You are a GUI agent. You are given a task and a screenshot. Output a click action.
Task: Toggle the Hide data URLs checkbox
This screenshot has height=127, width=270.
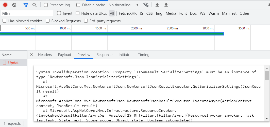point(78,13)
